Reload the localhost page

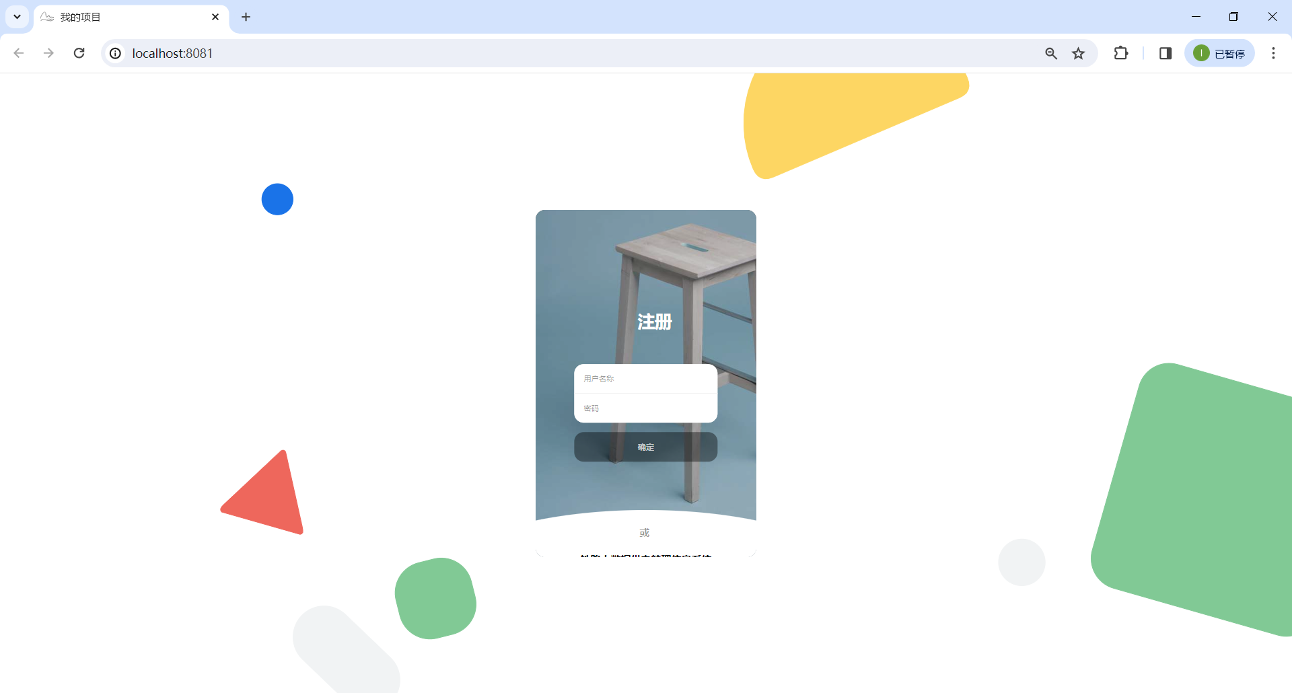pyautogui.click(x=79, y=53)
